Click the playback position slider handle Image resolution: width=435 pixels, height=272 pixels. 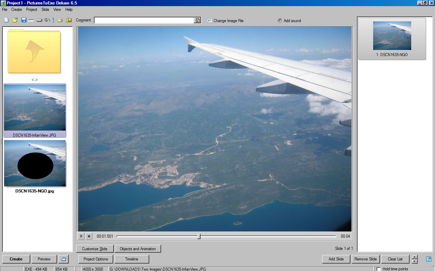[x=199, y=236]
